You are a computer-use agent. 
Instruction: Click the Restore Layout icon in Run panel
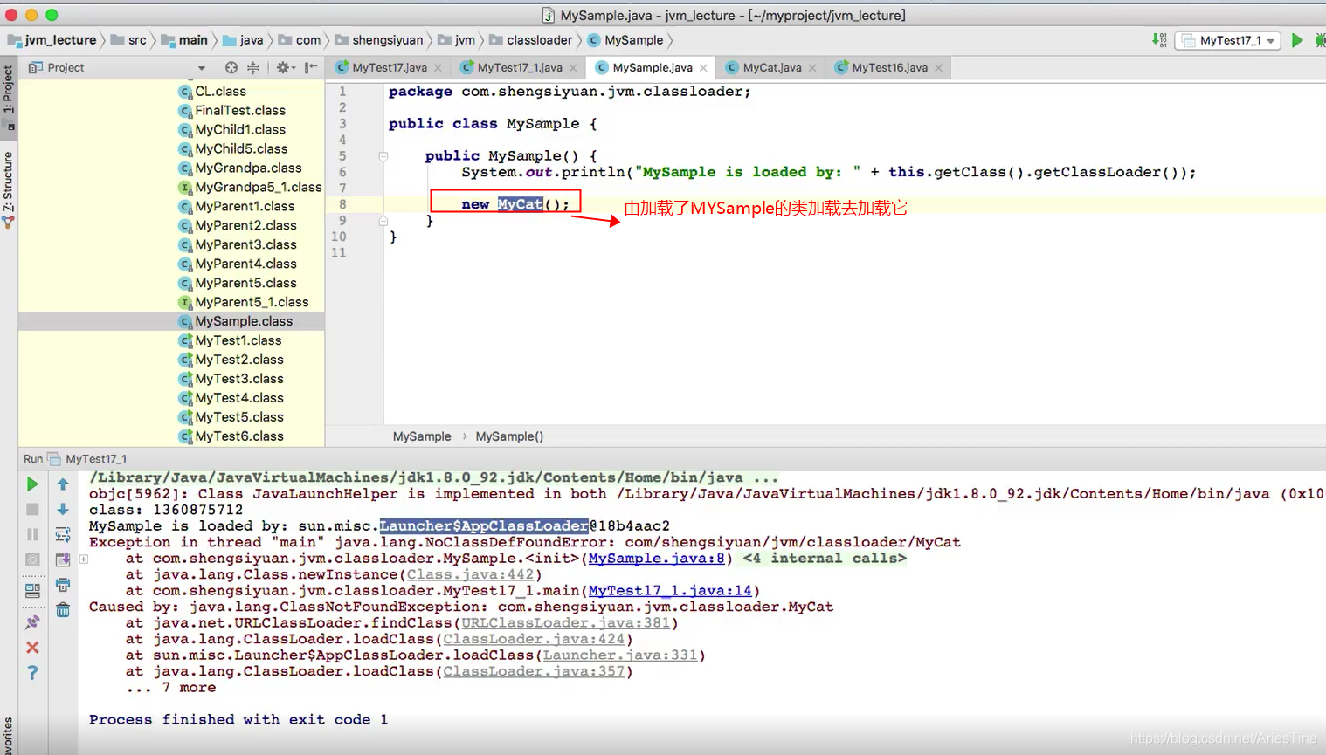(x=32, y=591)
